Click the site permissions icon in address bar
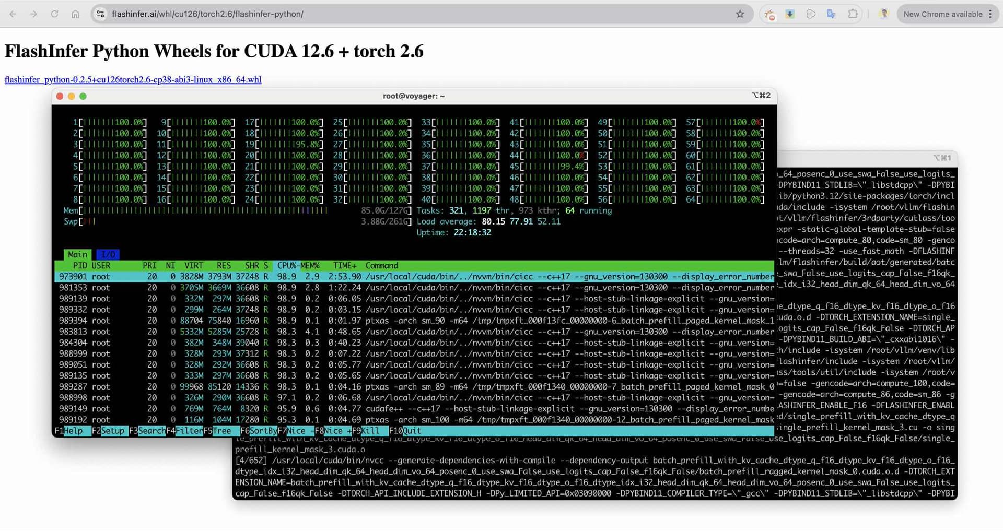Screen dimensions: 1003x531 100,14
